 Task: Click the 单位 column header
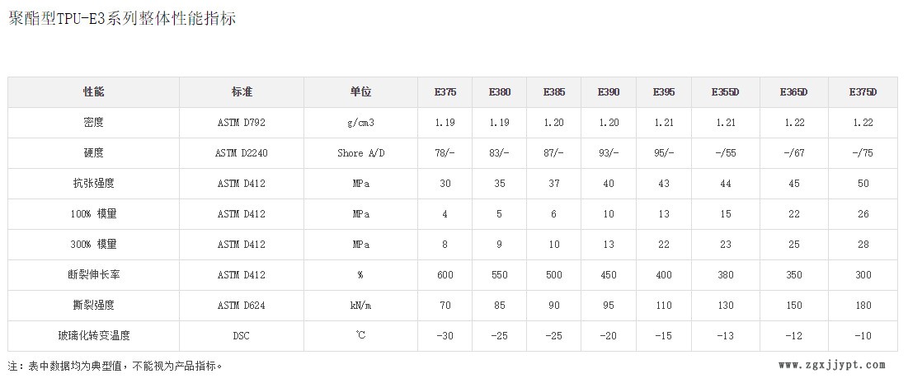point(360,91)
